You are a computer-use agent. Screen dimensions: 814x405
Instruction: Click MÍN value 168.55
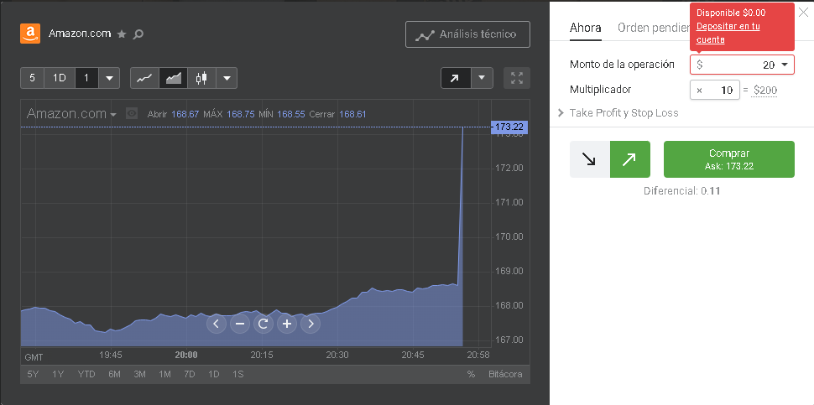tap(290, 113)
